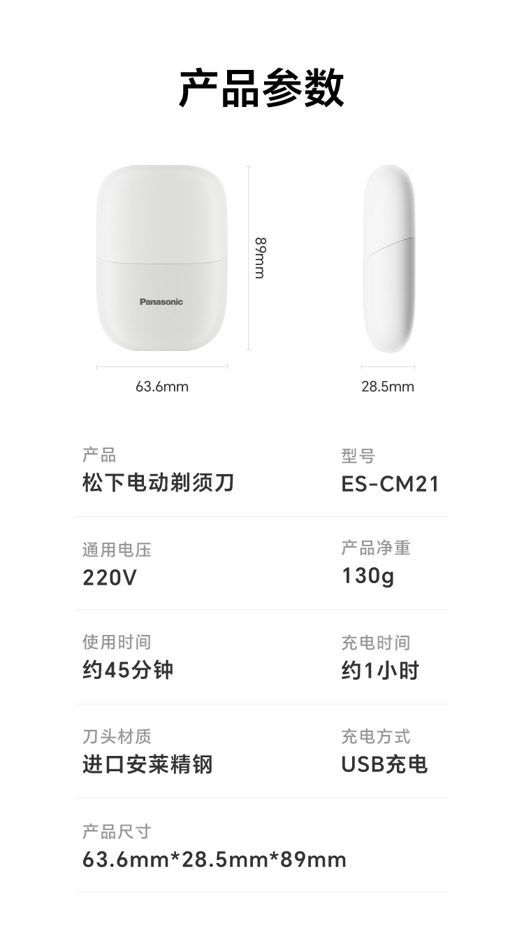Click the 产品参数 heading

(x=261, y=89)
